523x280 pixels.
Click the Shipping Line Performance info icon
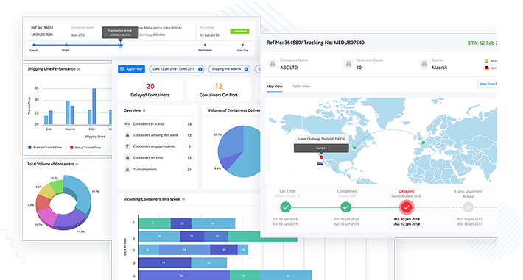[x=79, y=69]
